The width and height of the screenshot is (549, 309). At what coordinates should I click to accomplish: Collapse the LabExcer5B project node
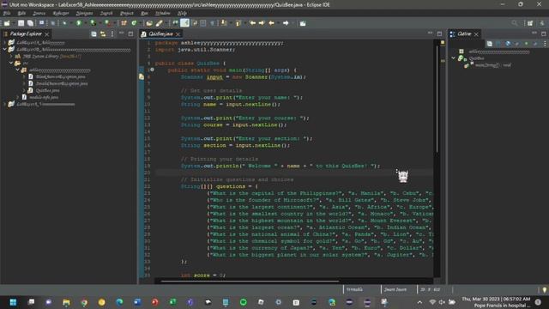(5, 50)
